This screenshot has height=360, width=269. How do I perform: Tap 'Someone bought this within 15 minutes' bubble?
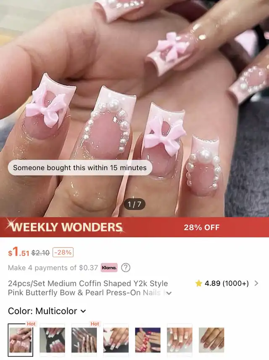coord(80,168)
